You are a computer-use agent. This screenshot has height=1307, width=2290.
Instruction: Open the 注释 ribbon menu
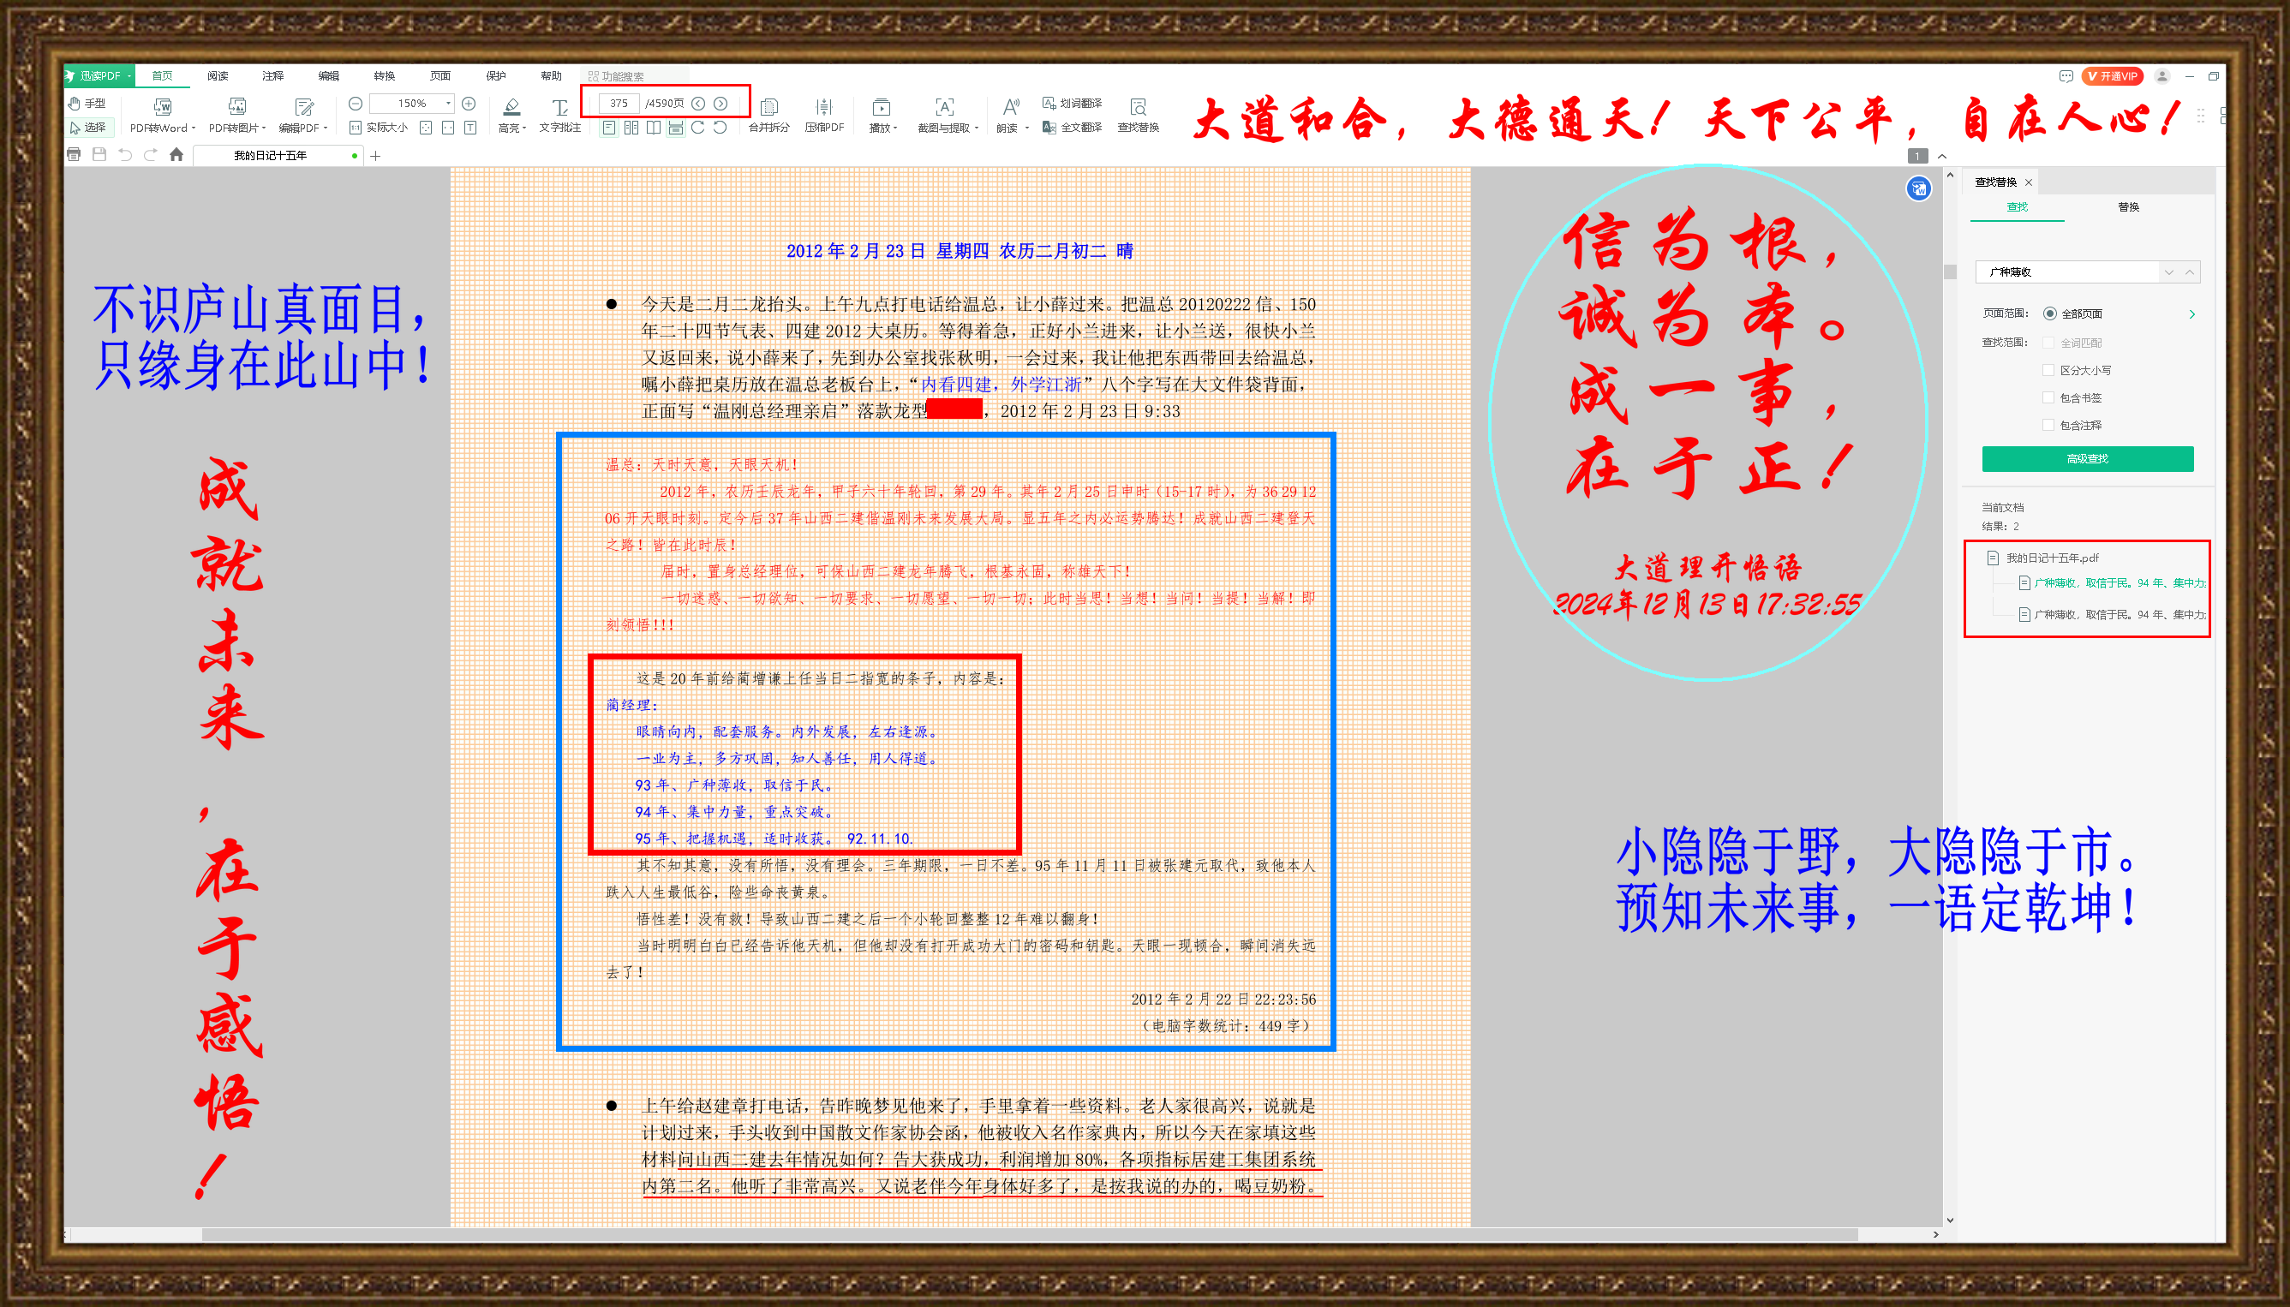click(273, 76)
